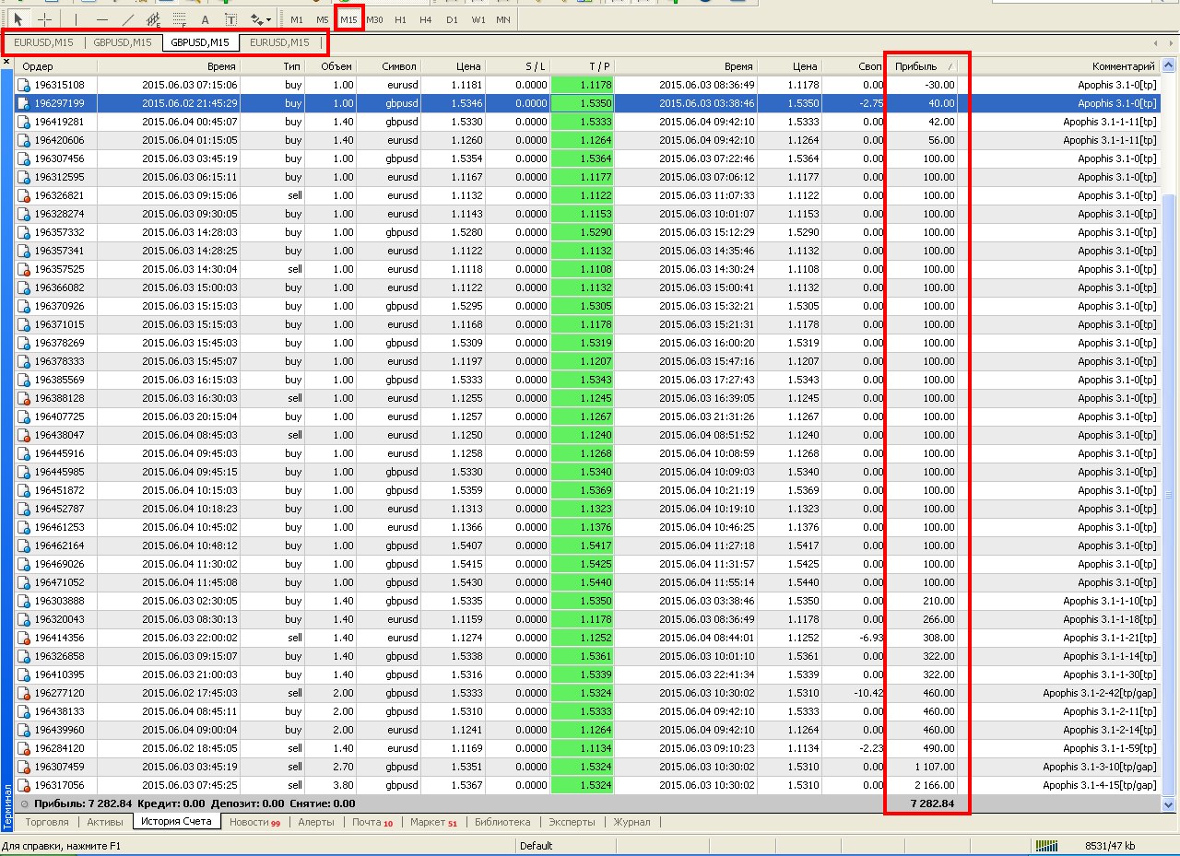
Task: Open the Библиотека tab
Action: 502,822
